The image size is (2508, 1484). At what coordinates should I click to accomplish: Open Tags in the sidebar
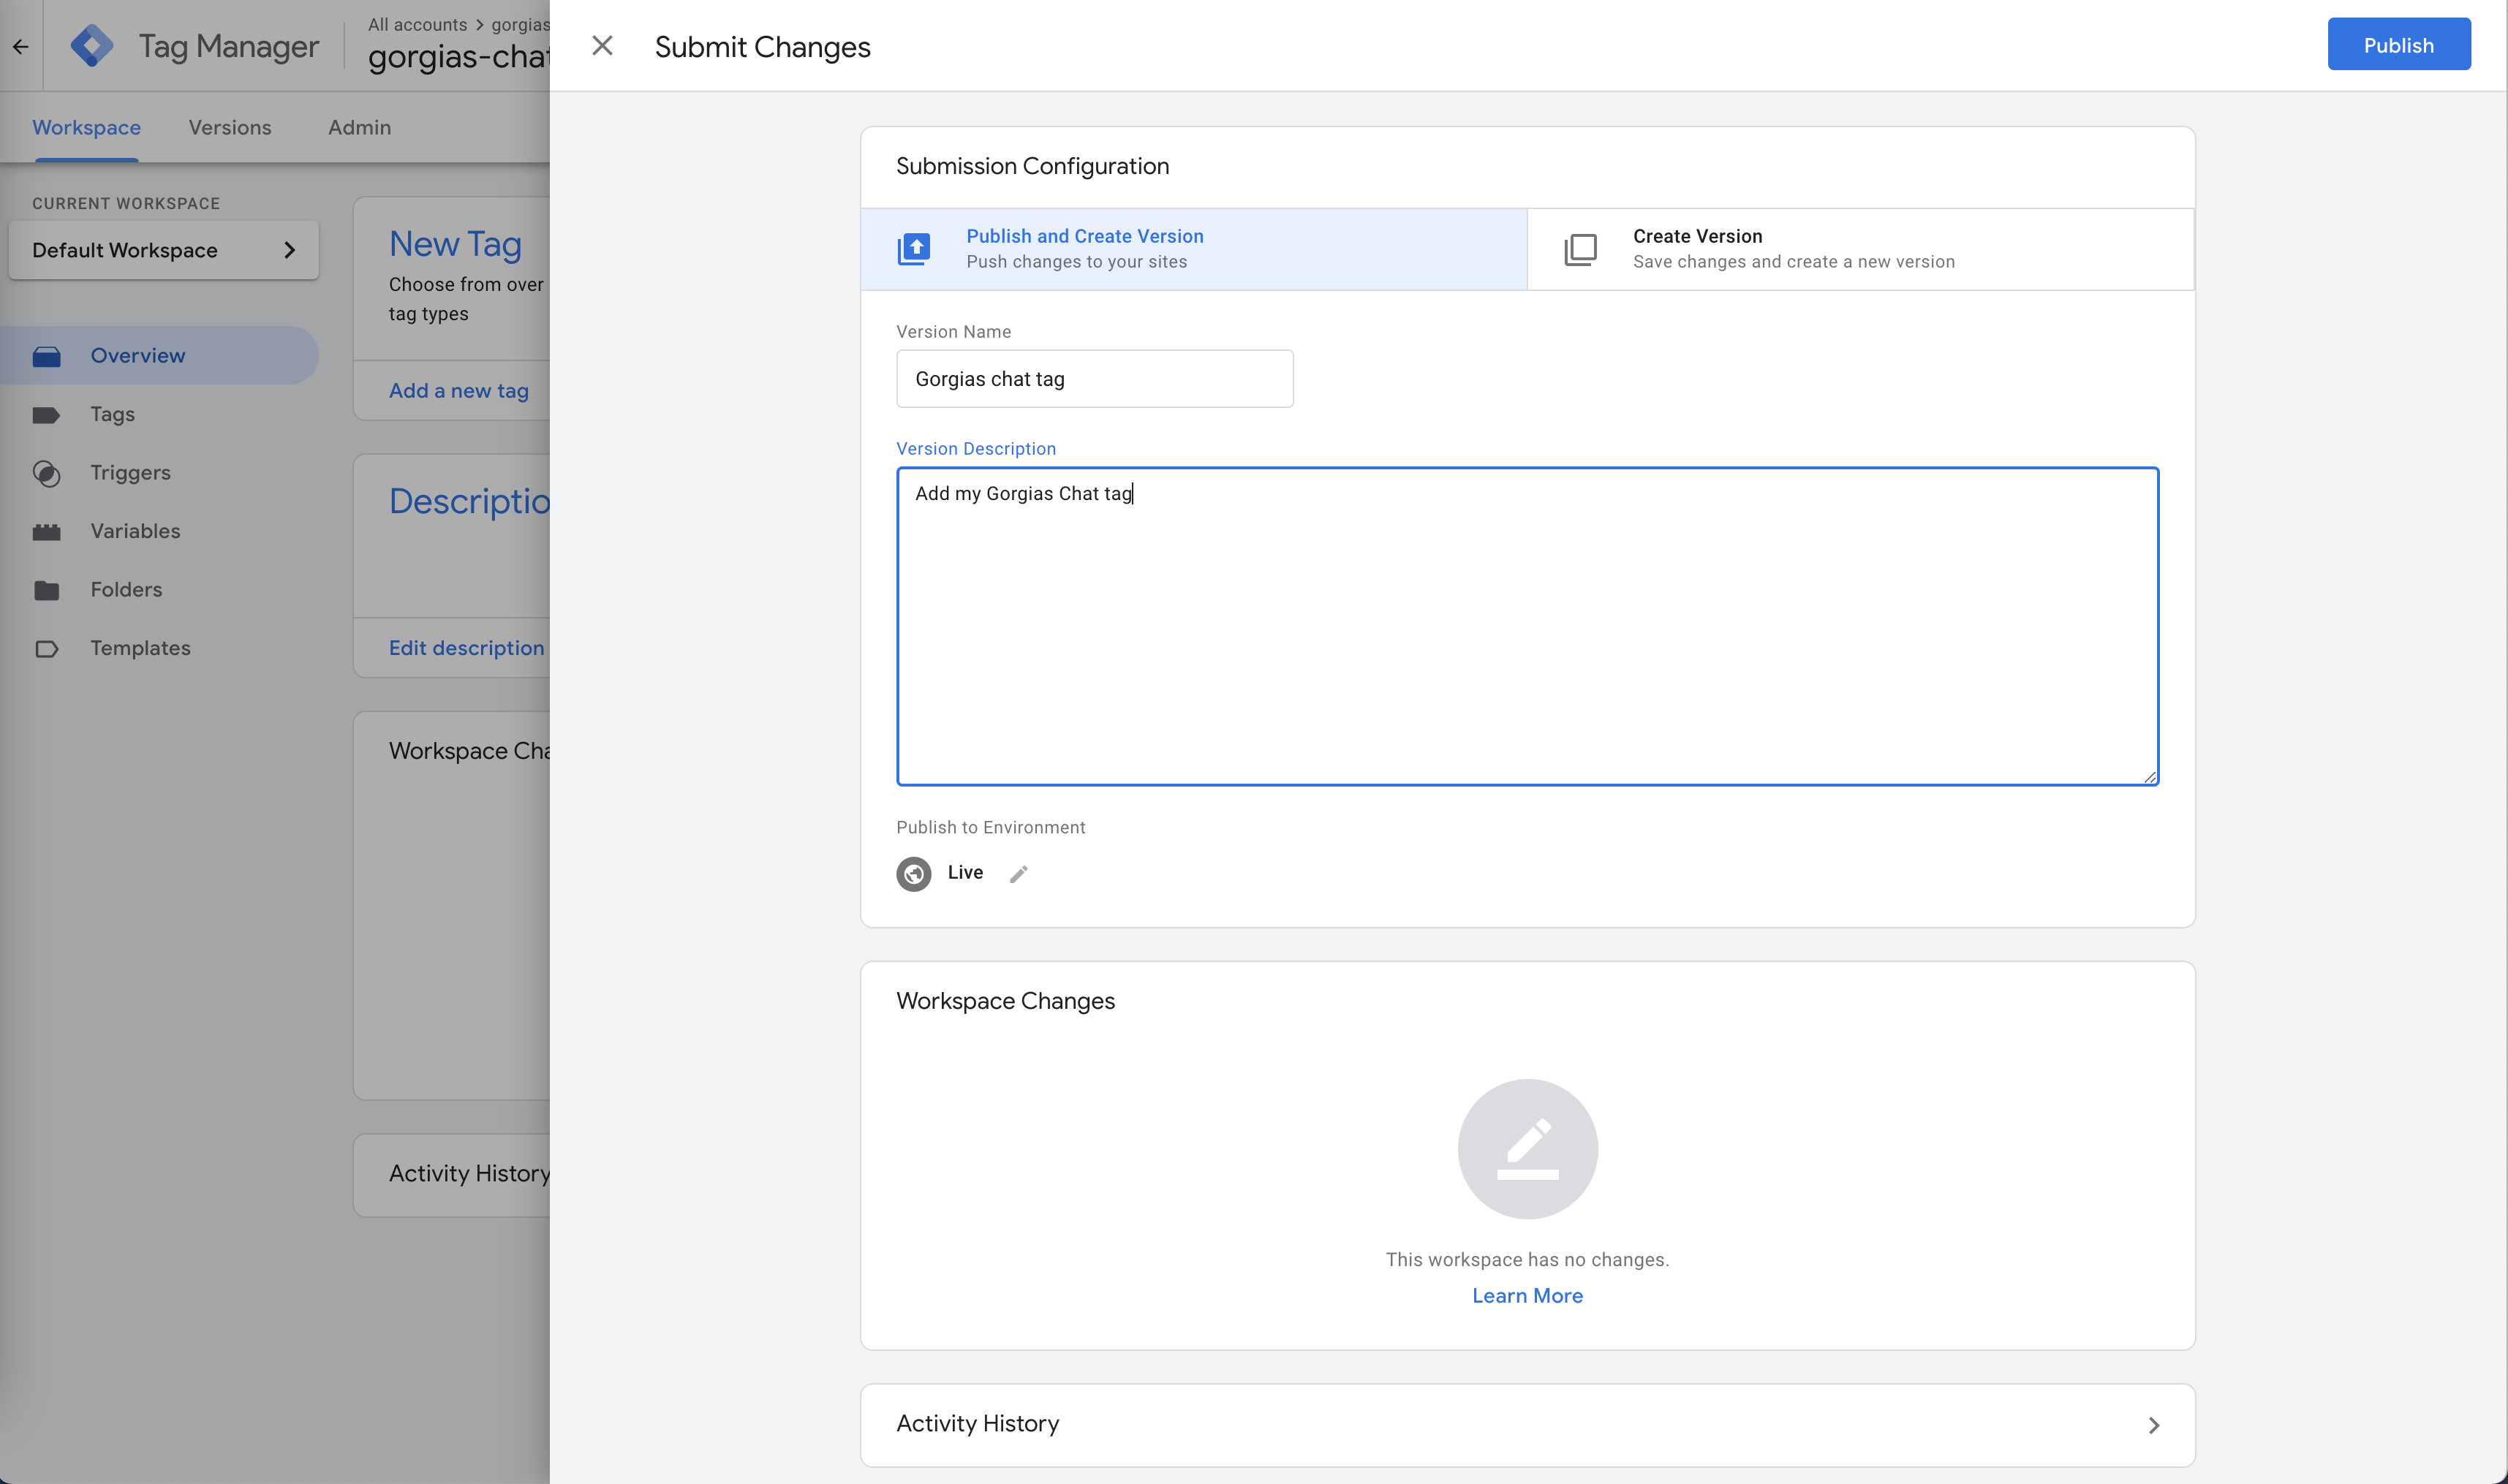tap(159, 414)
